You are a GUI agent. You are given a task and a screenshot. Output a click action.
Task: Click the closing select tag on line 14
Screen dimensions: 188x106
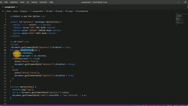click(15, 36)
